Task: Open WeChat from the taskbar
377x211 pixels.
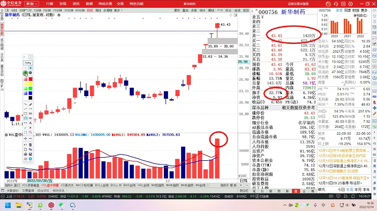Action: pyautogui.click(x=62, y=205)
